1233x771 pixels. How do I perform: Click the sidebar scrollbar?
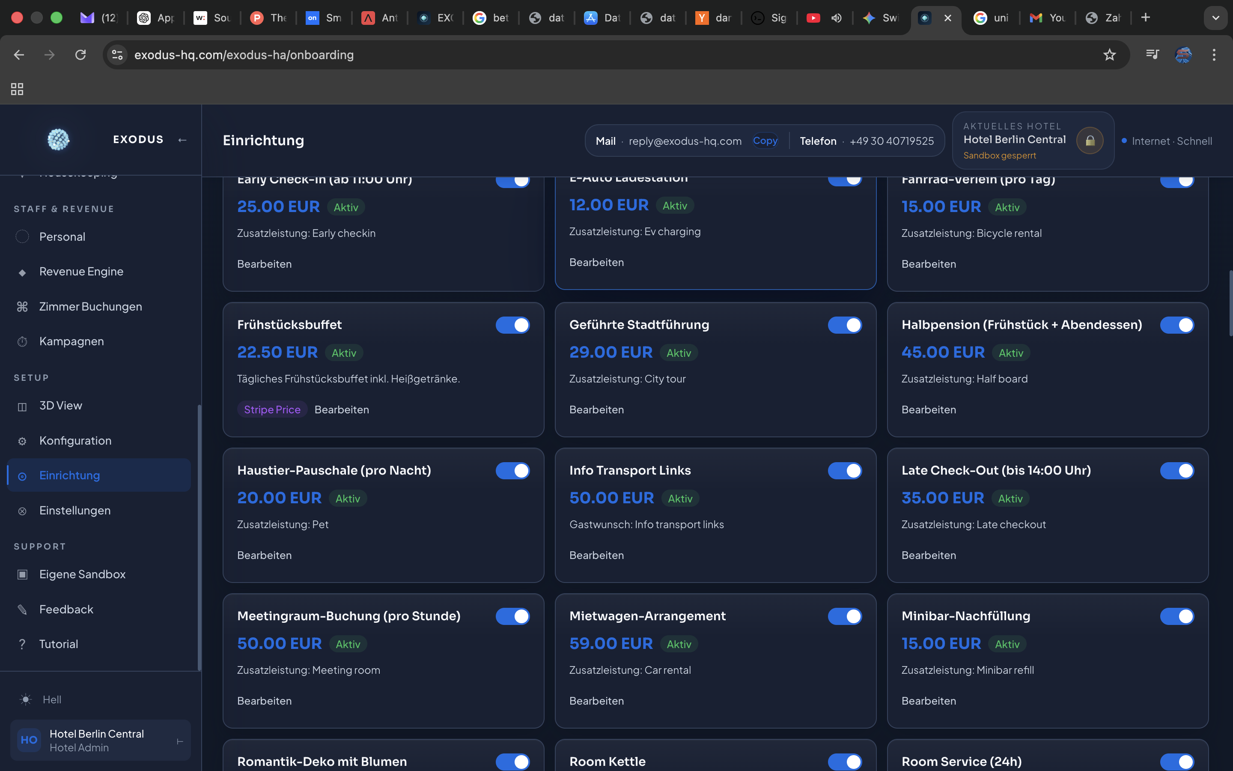pos(199,538)
